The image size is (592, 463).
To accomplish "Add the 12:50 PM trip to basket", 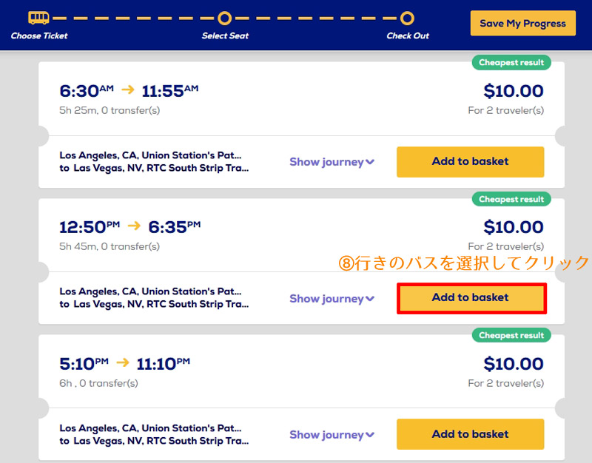I will click(x=471, y=298).
